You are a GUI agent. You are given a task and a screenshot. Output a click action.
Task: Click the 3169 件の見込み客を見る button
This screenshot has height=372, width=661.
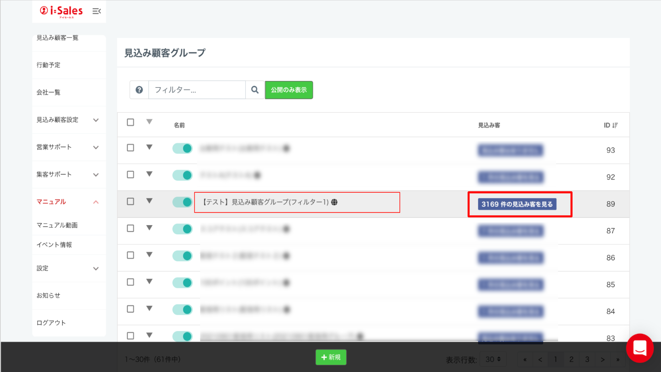(517, 204)
